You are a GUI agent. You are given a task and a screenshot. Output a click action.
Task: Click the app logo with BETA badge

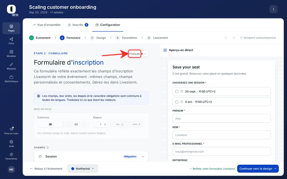coord(11,10)
